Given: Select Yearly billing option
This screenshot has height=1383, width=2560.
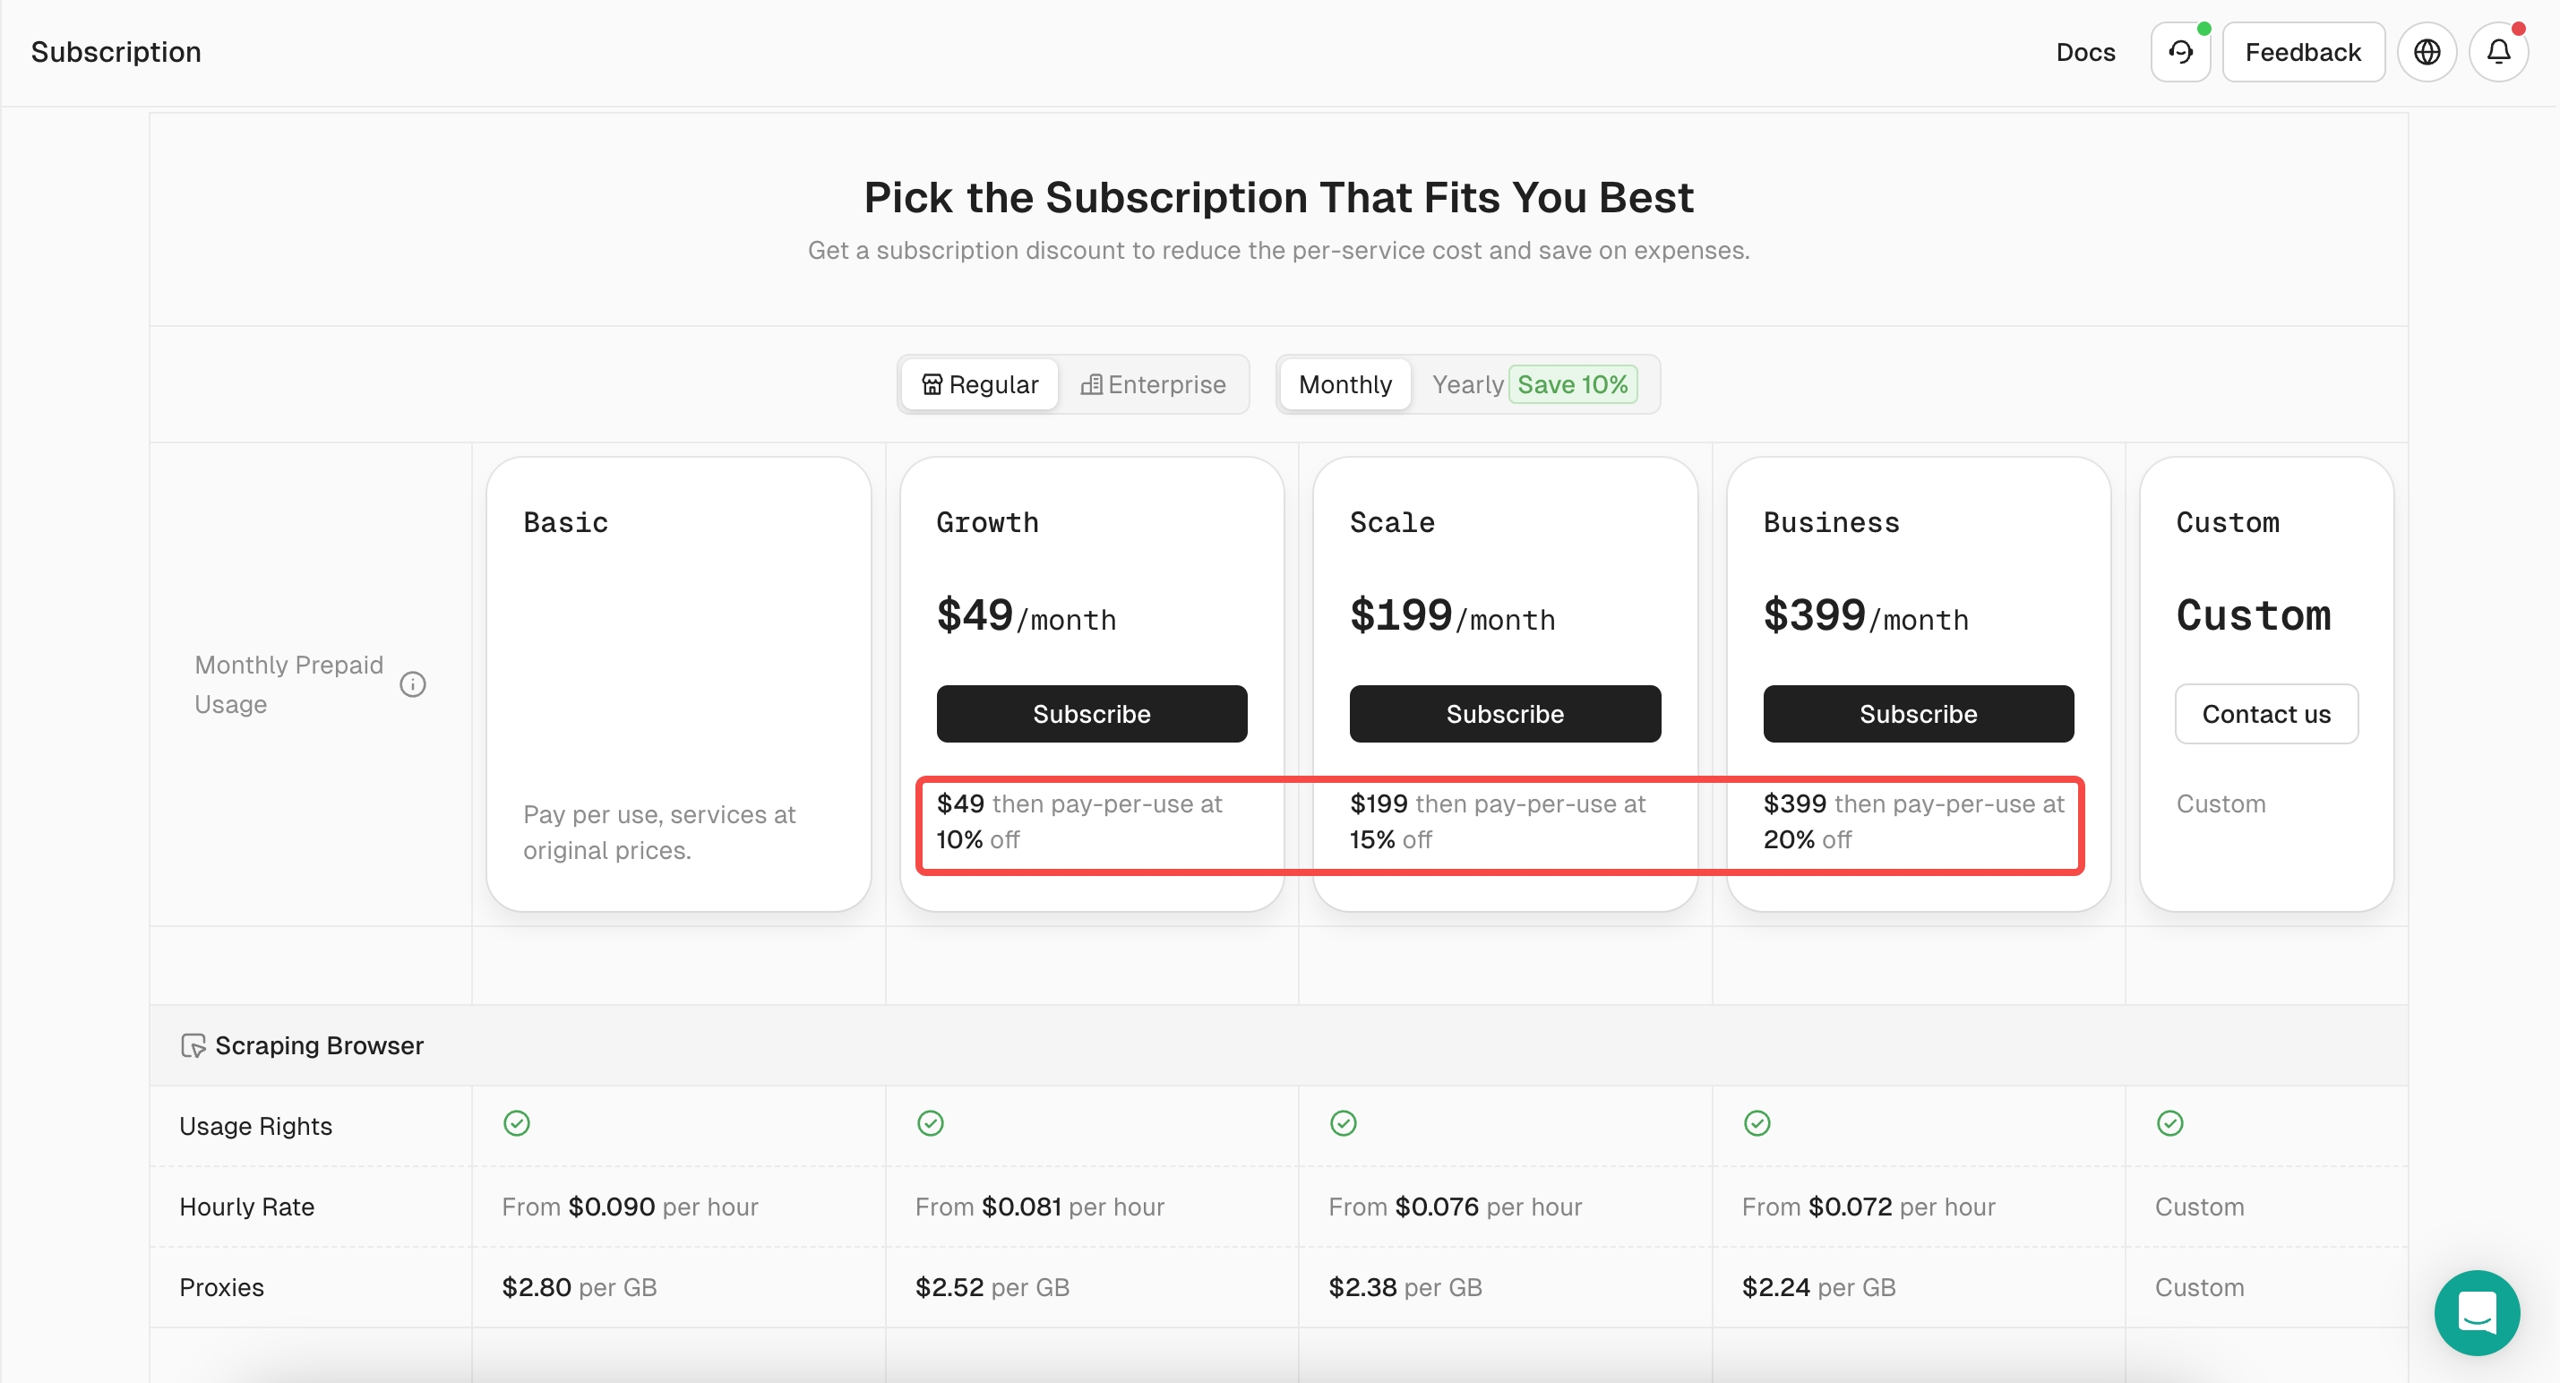Looking at the screenshot, I should tap(1467, 384).
